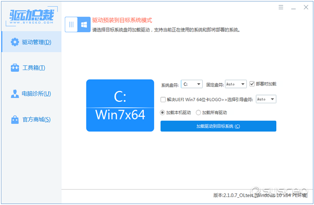This screenshot has width=314, height=205.
Task: Expand the 选择引导盘符 Auto dropdown
Action: tap(266, 99)
